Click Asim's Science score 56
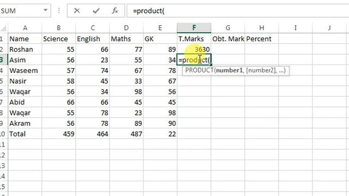 point(59,60)
